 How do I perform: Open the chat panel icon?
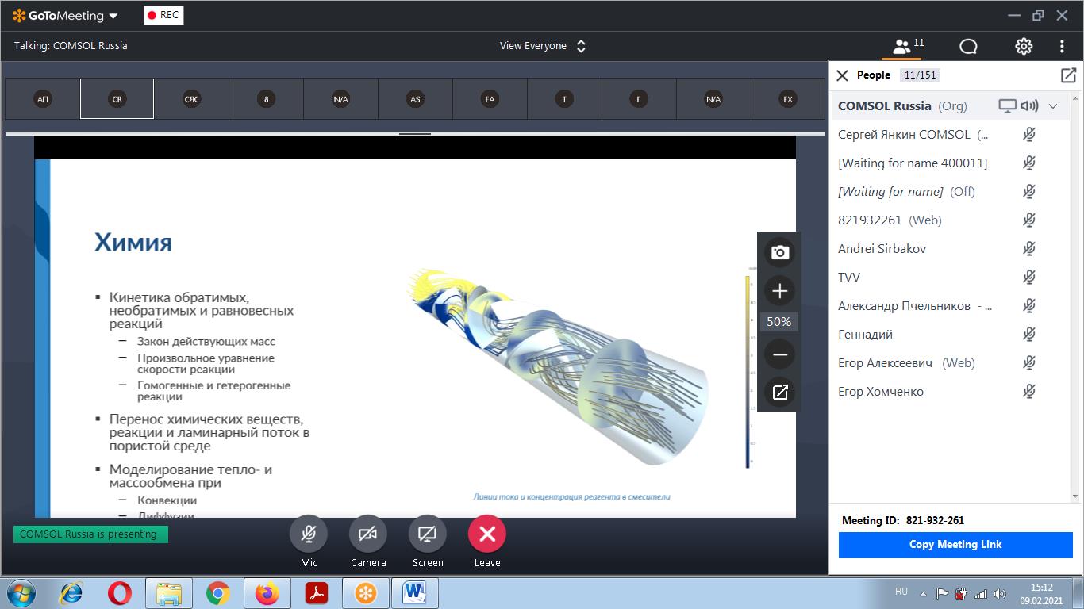[x=968, y=46]
